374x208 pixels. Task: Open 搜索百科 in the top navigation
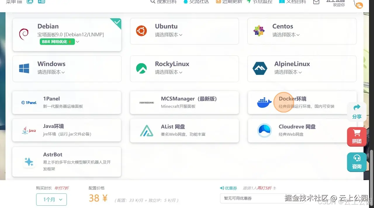pos(164,2)
